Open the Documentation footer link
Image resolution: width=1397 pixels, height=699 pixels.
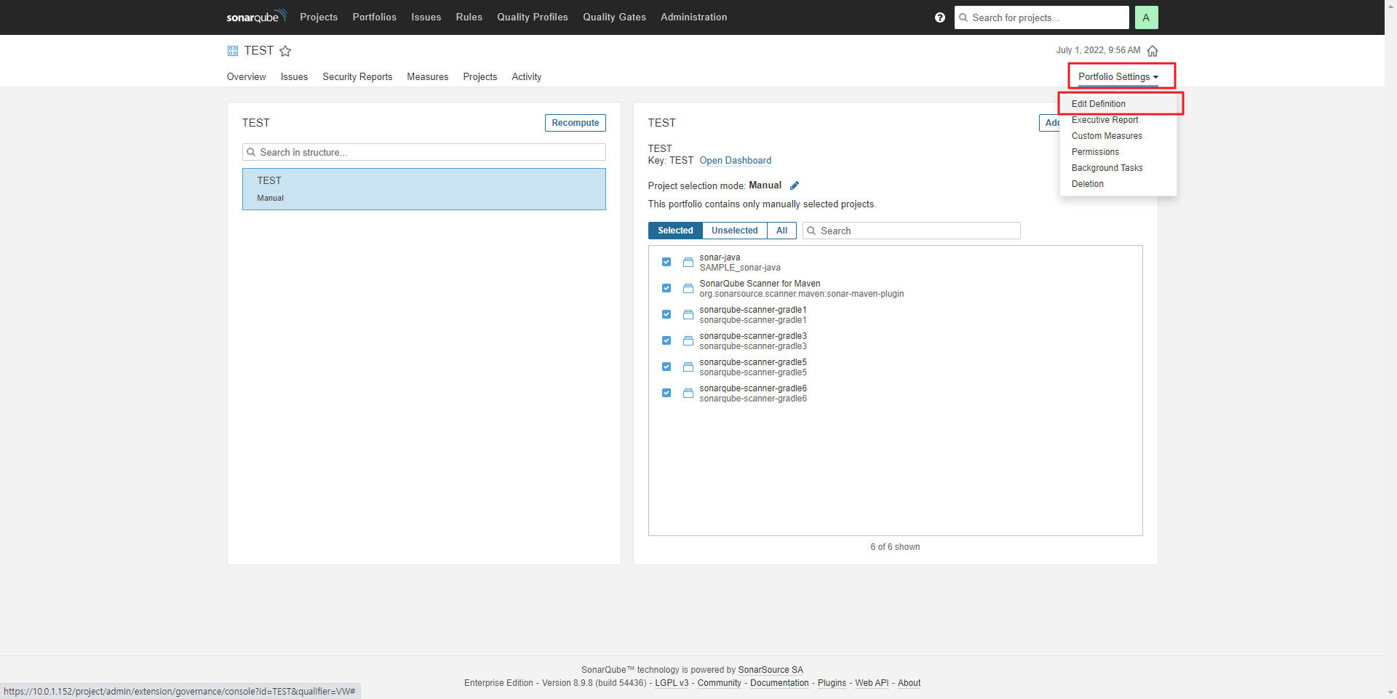(x=779, y=683)
